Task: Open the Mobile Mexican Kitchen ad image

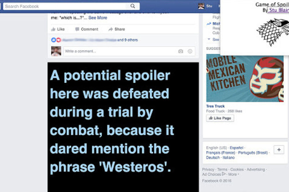Action: point(245,78)
